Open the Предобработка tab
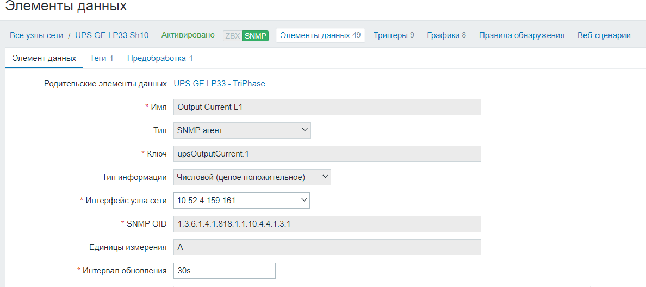 tap(160, 58)
